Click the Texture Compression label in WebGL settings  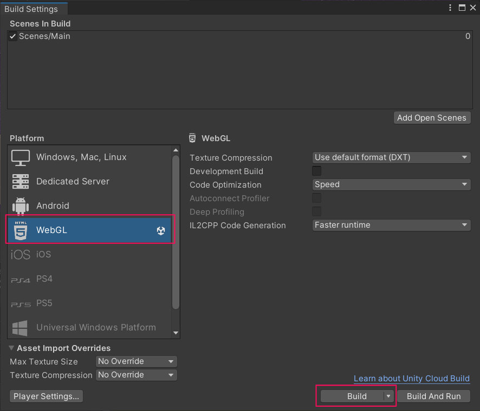[x=231, y=158]
